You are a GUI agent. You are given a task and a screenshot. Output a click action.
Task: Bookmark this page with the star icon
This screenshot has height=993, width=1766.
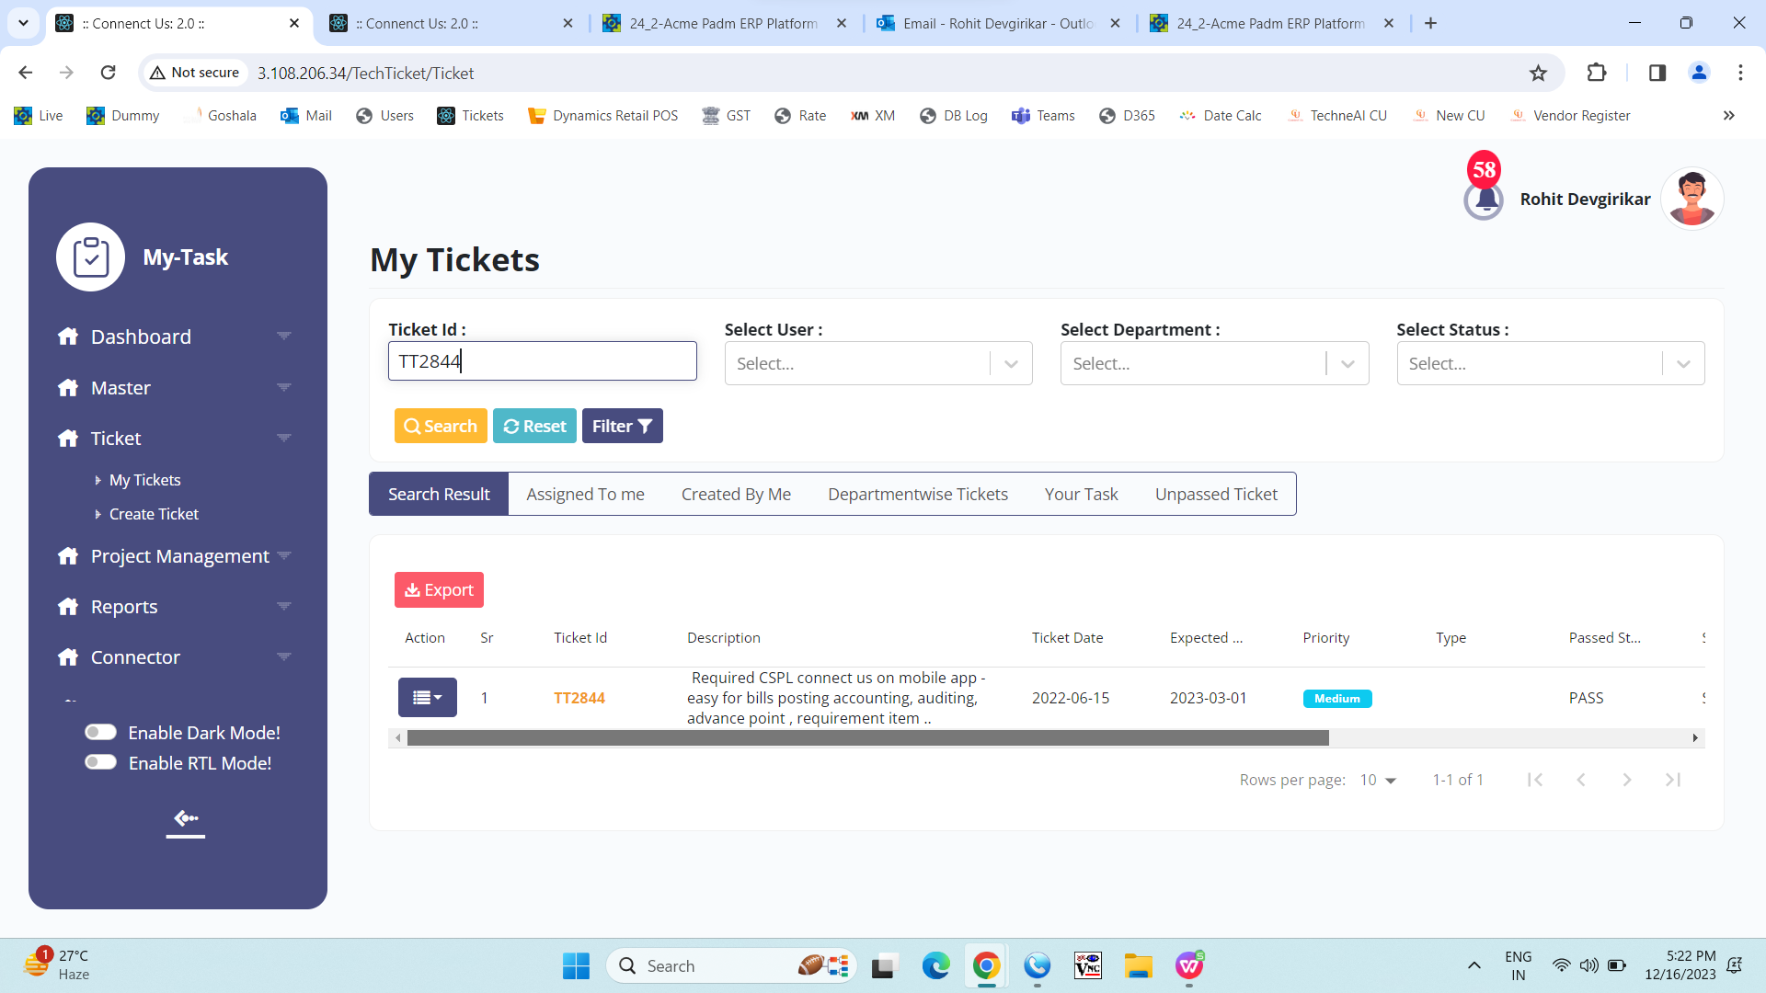(x=1538, y=73)
